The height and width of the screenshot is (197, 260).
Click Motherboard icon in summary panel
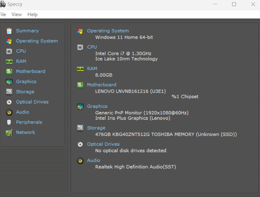80,85
